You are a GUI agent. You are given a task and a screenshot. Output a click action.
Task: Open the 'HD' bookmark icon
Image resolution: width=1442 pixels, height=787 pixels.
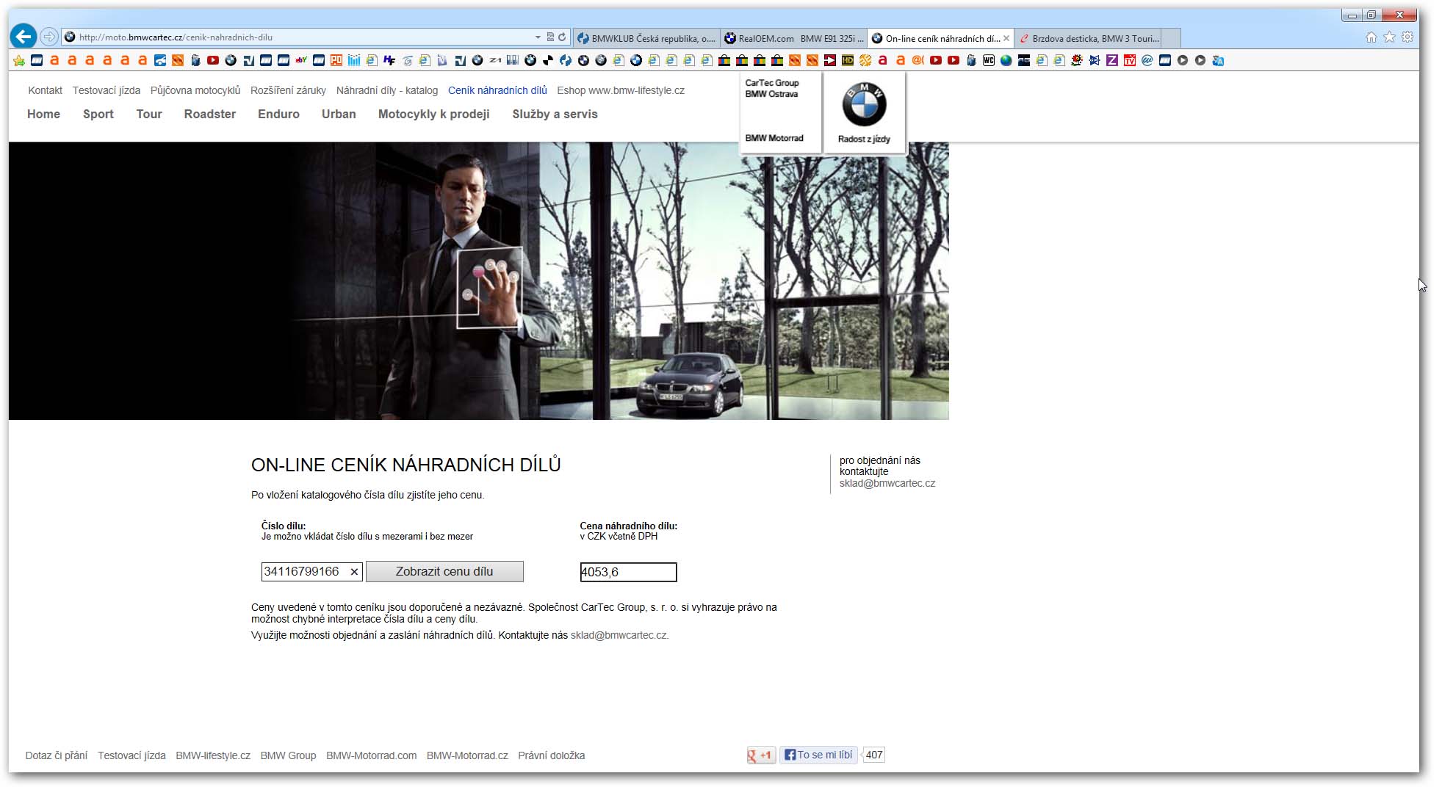coord(848,60)
